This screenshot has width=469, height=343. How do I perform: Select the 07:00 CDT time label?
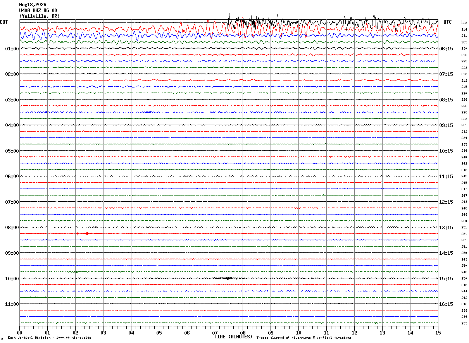[x=12, y=202]
